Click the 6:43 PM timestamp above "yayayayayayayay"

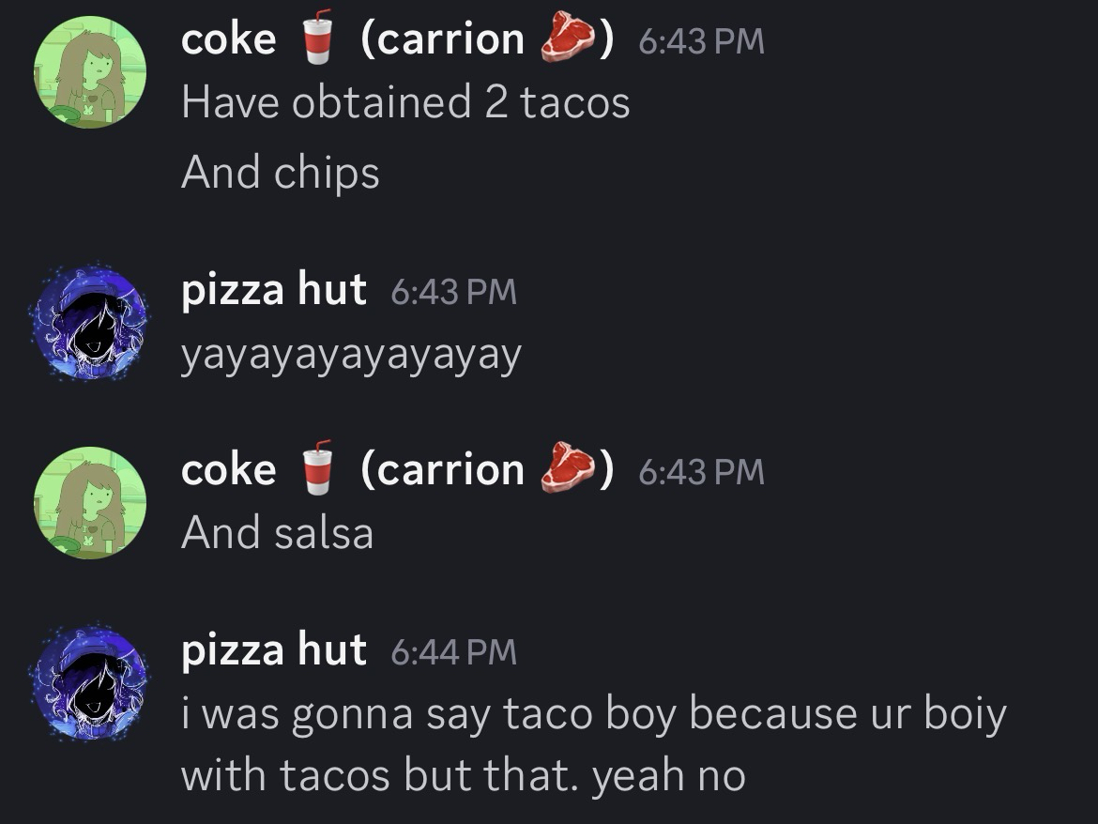(452, 291)
